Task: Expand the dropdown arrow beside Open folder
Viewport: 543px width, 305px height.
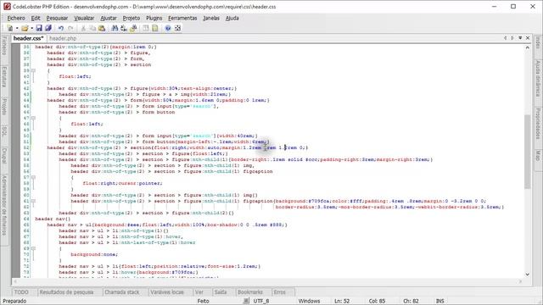Action: pyautogui.click(x=31, y=28)
